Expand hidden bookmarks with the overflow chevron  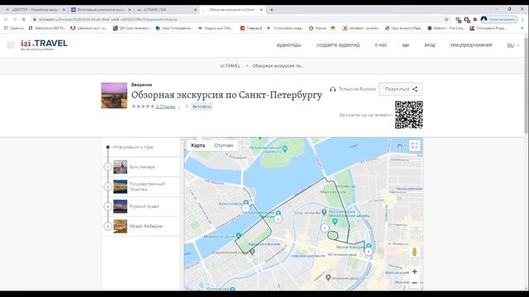[x=522, y=28]
